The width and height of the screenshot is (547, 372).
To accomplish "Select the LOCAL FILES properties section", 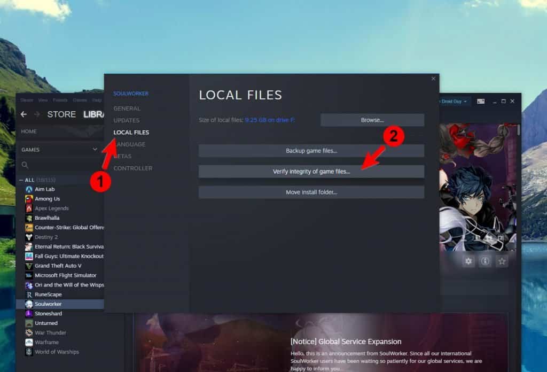I will tap(131, 132).
